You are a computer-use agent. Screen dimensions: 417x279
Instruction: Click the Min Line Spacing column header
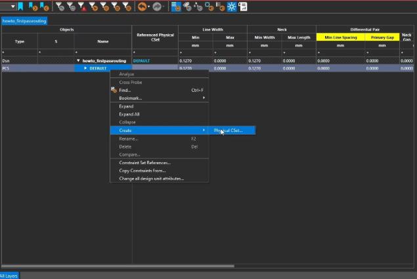tap(340, 37)
